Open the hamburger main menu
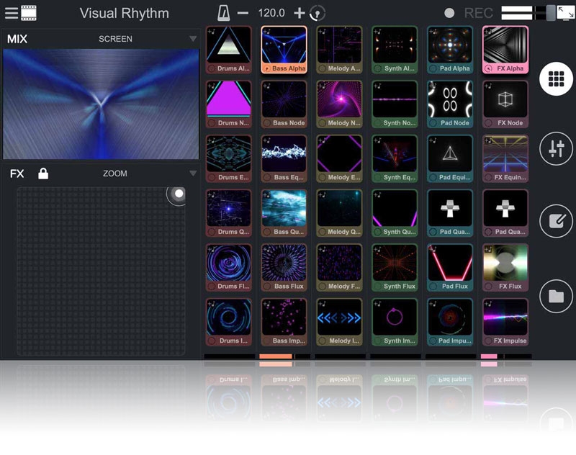Image resolution: width=576 pixels, height=455 pixels. click(11, 13)
